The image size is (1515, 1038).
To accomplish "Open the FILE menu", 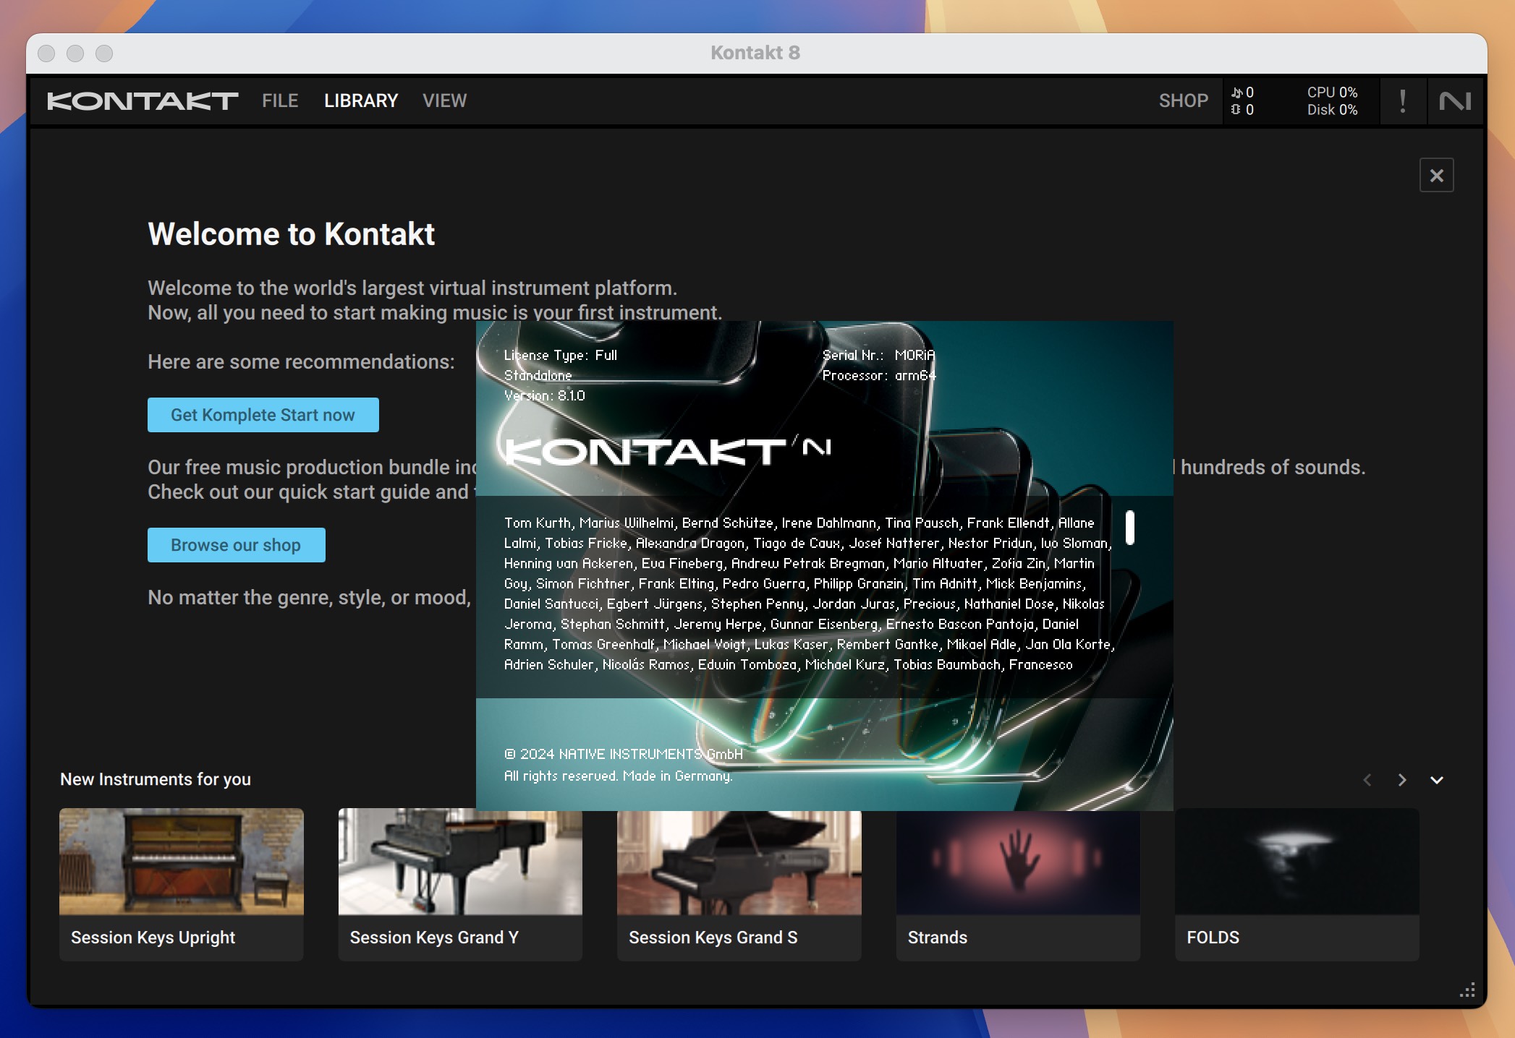I will [280, 100].
